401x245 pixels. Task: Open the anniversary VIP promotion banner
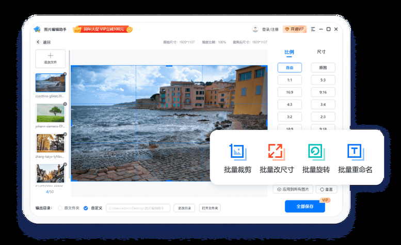pos(103,29)
